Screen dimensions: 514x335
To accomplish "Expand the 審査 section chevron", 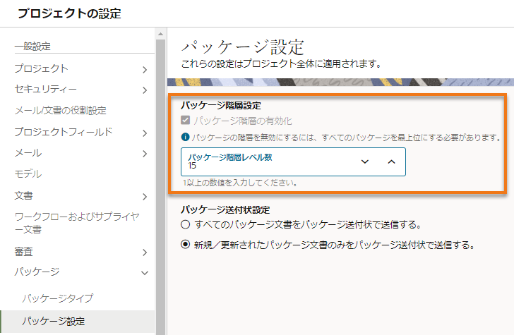I will (145, 252).
